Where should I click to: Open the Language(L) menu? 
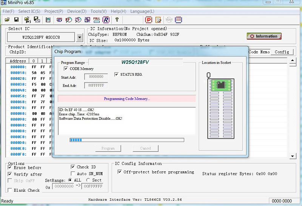(x=142, y=11)
